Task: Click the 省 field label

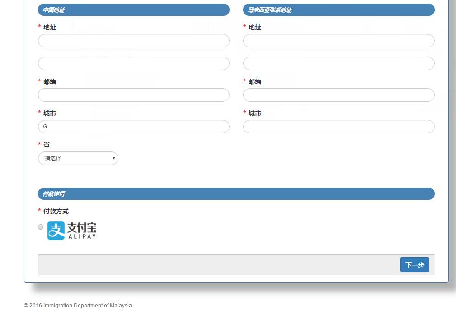Action: click(47, 145)
